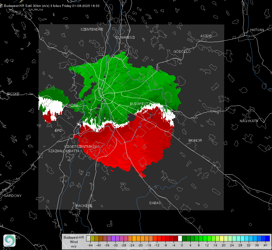Click the radar title text with date 01-08-2025
Screen dimensions: 272x250
pyautogui.click(x=51, y=6)
